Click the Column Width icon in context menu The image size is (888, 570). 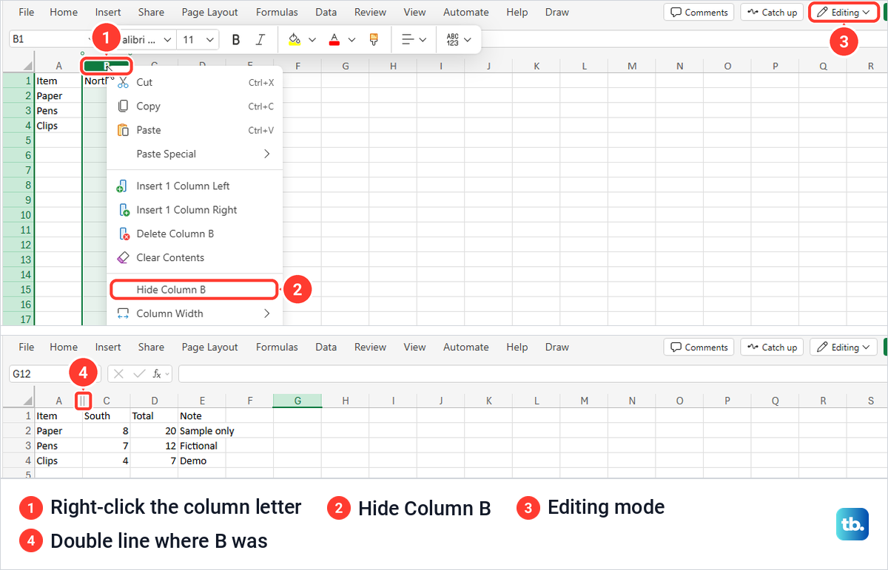pyautogui.click(x=123, y=313)
